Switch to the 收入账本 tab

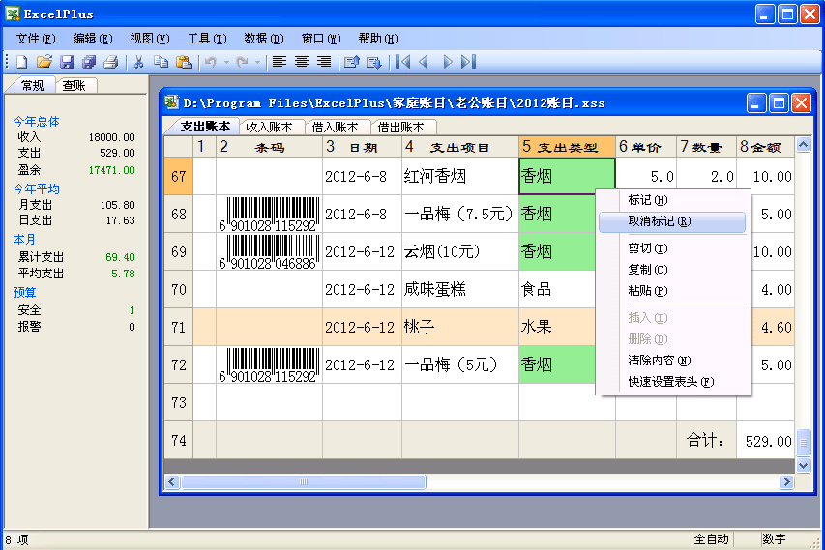tap(268, 127)
